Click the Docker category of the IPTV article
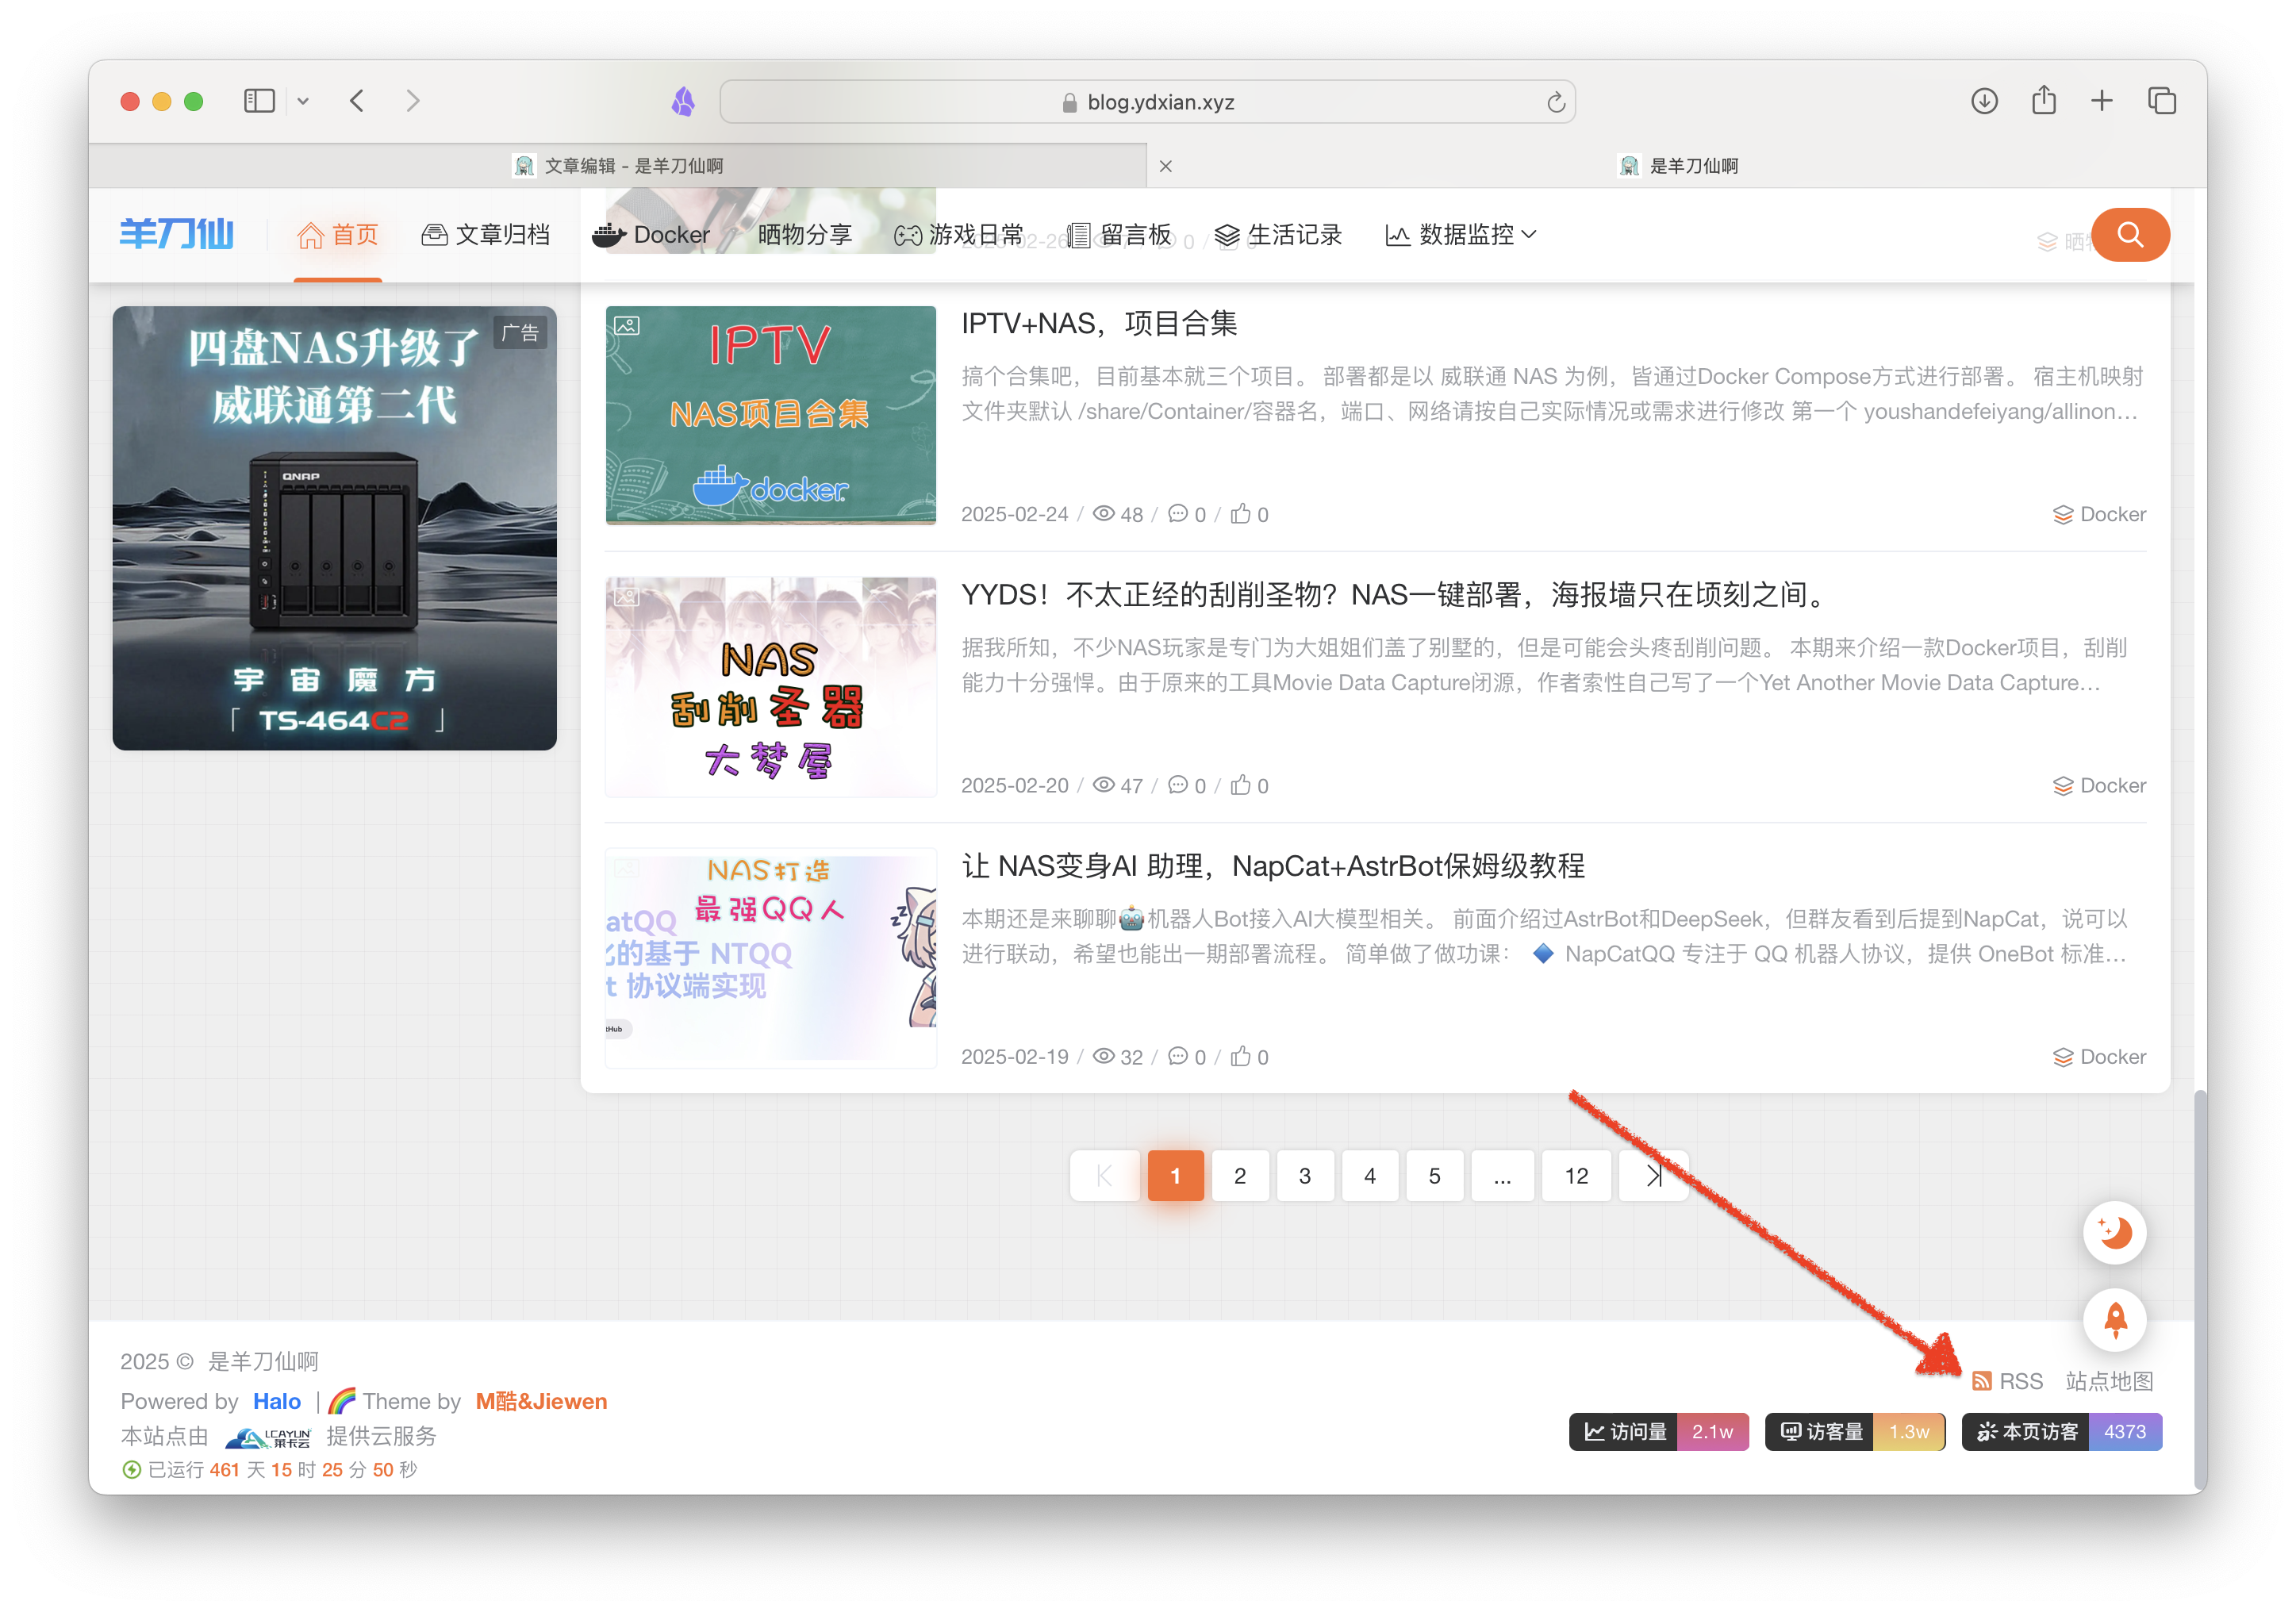 point(2099,514)
